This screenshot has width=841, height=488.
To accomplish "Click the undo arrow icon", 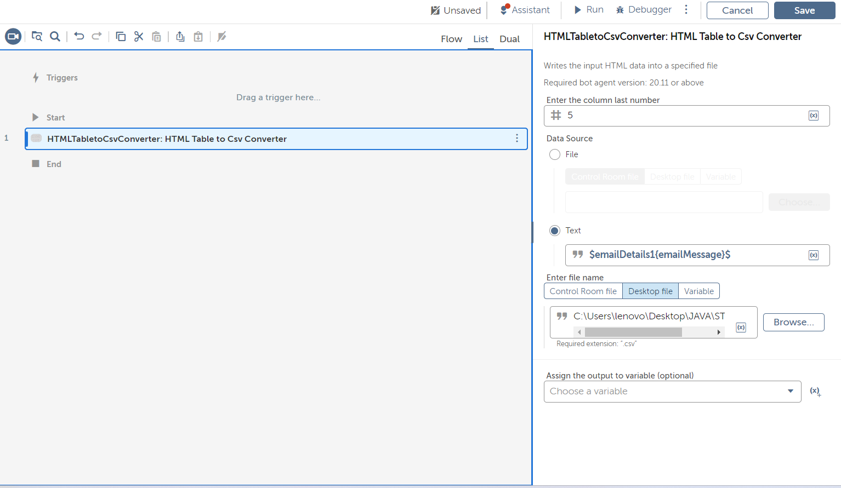I will pos(79,37).
